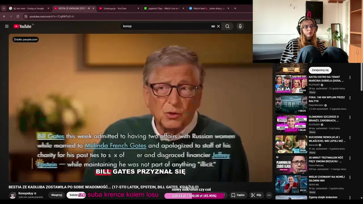Viewport: 363px width, 204px height.
Task: Mute the playing BESTIA ZE KADŁUBA tab
Action: [89, 8]
